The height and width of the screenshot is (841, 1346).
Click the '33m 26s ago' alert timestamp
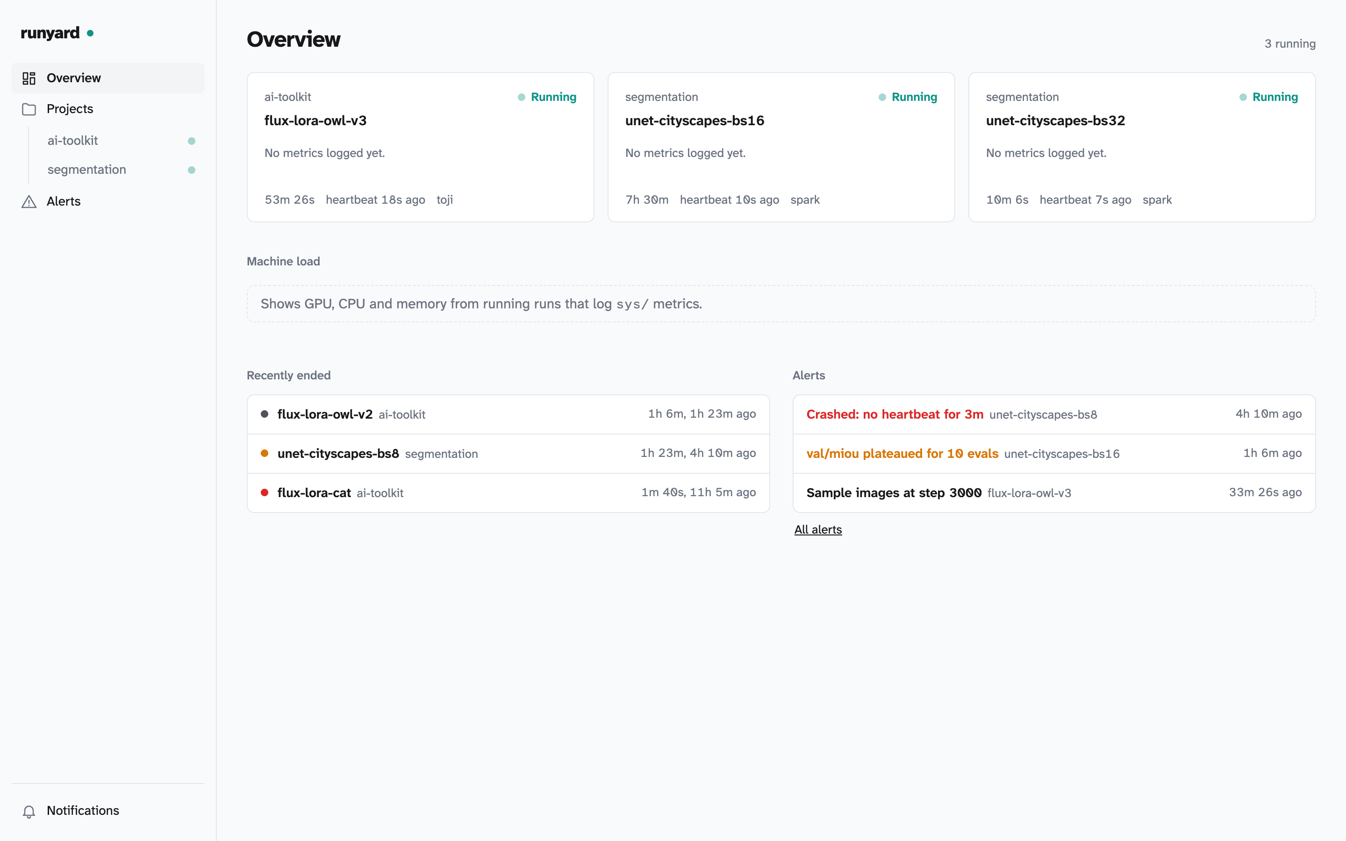coord(1265,492)
